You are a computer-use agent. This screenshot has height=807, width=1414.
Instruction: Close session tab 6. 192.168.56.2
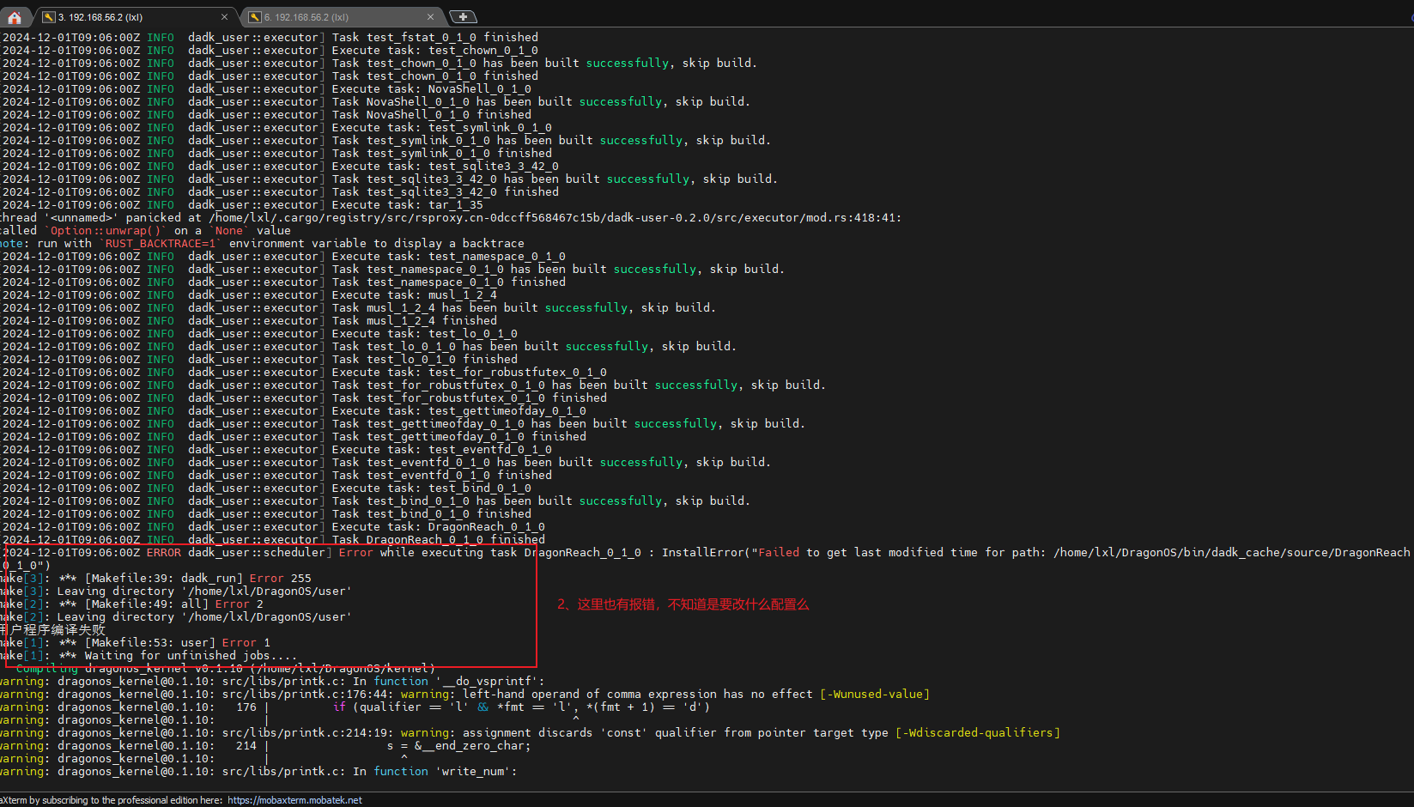click(431, 17)
